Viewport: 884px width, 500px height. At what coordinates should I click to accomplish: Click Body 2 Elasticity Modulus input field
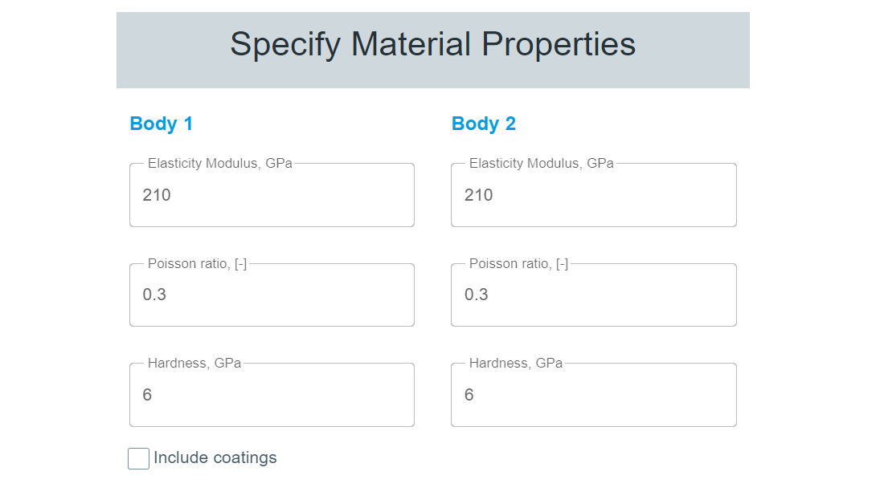[x=593, y=195]
